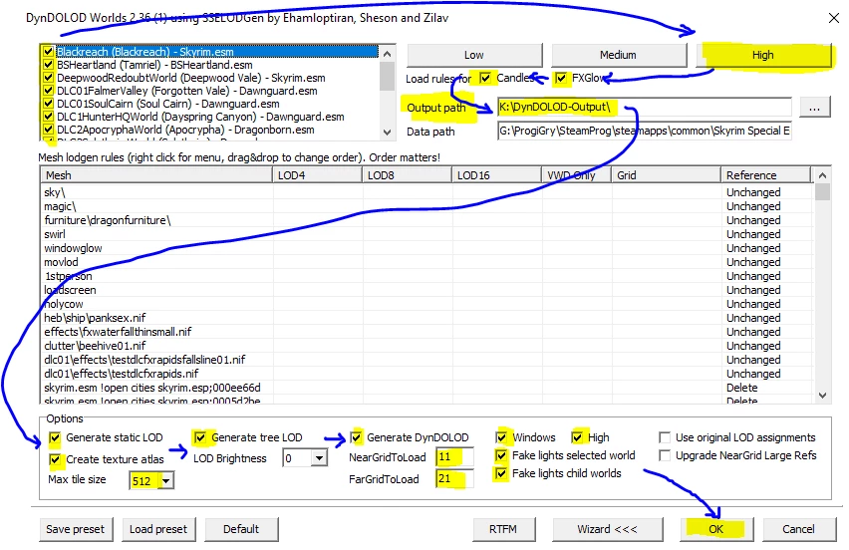Sort by the Mesh column header
The width and height of the screenshot is (849, 550).
[156, 175]
